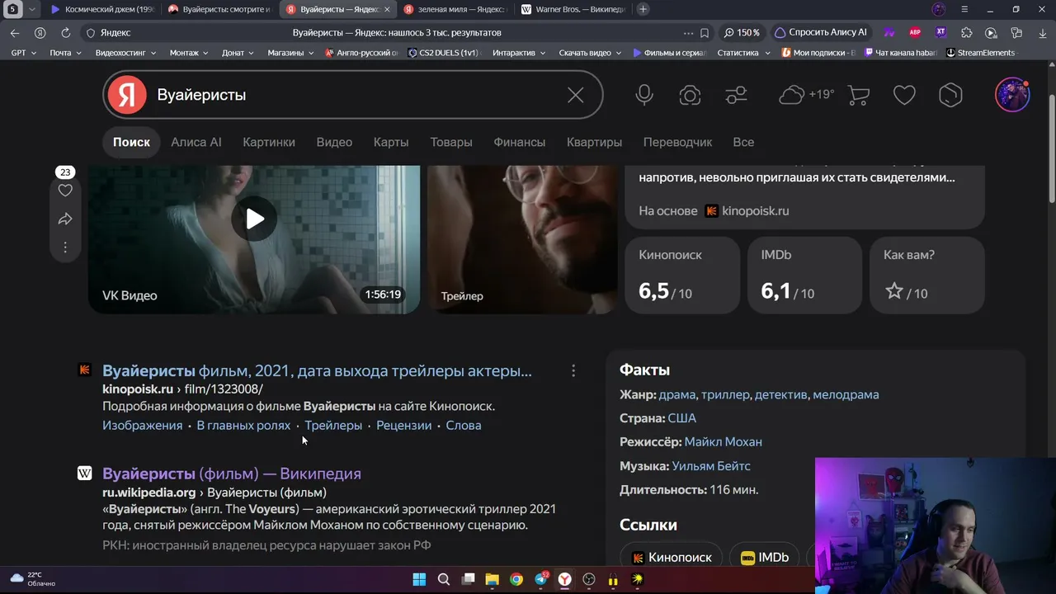This screenshot has width=1056, height=594.
Task: Expand the Донат bookmarks folder
Action: (238, 53)
